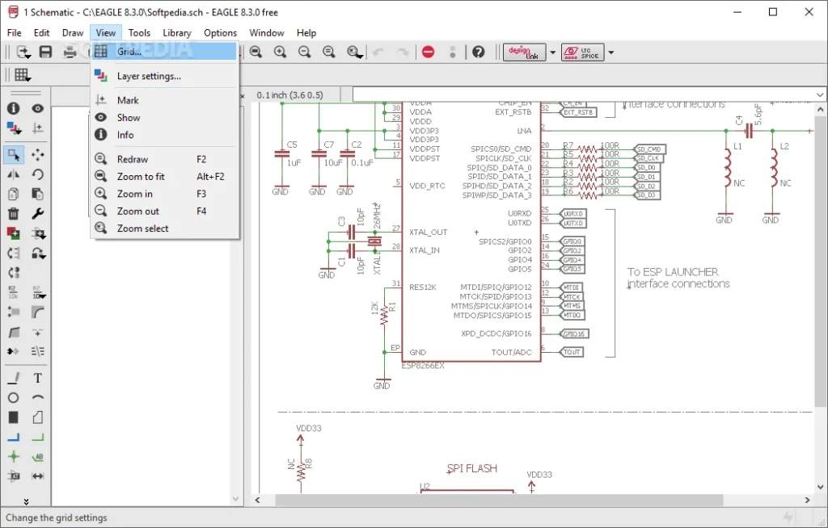Open the Tools menu
Image resolution: width=828 pixels, height=528 pixels.
pos(139,33)
